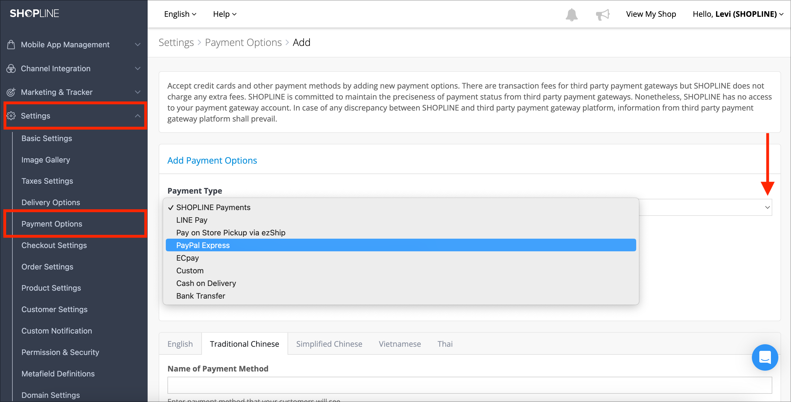Open the Help dropdown
Viewport: 791px width, 402px height.
pos(225,14)
